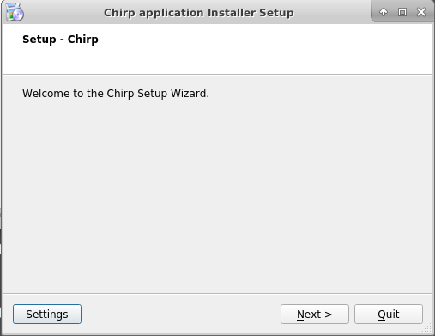Click the white header banner area
The width and height of the screenshot is (435, 336).
coord(217,49)
